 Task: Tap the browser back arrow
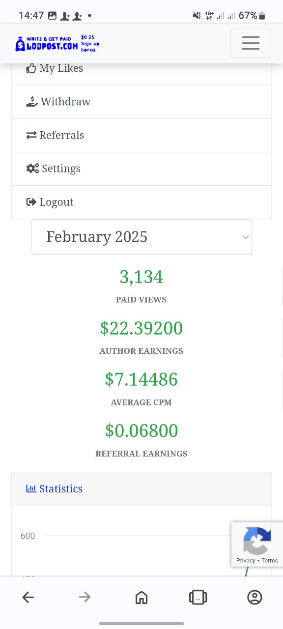[28, 597]
